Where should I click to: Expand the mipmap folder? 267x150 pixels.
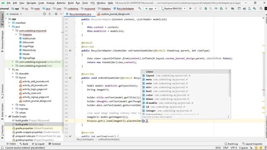click(x=13, y=109)
